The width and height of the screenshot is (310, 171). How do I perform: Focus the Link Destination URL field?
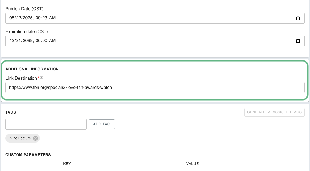155,88
